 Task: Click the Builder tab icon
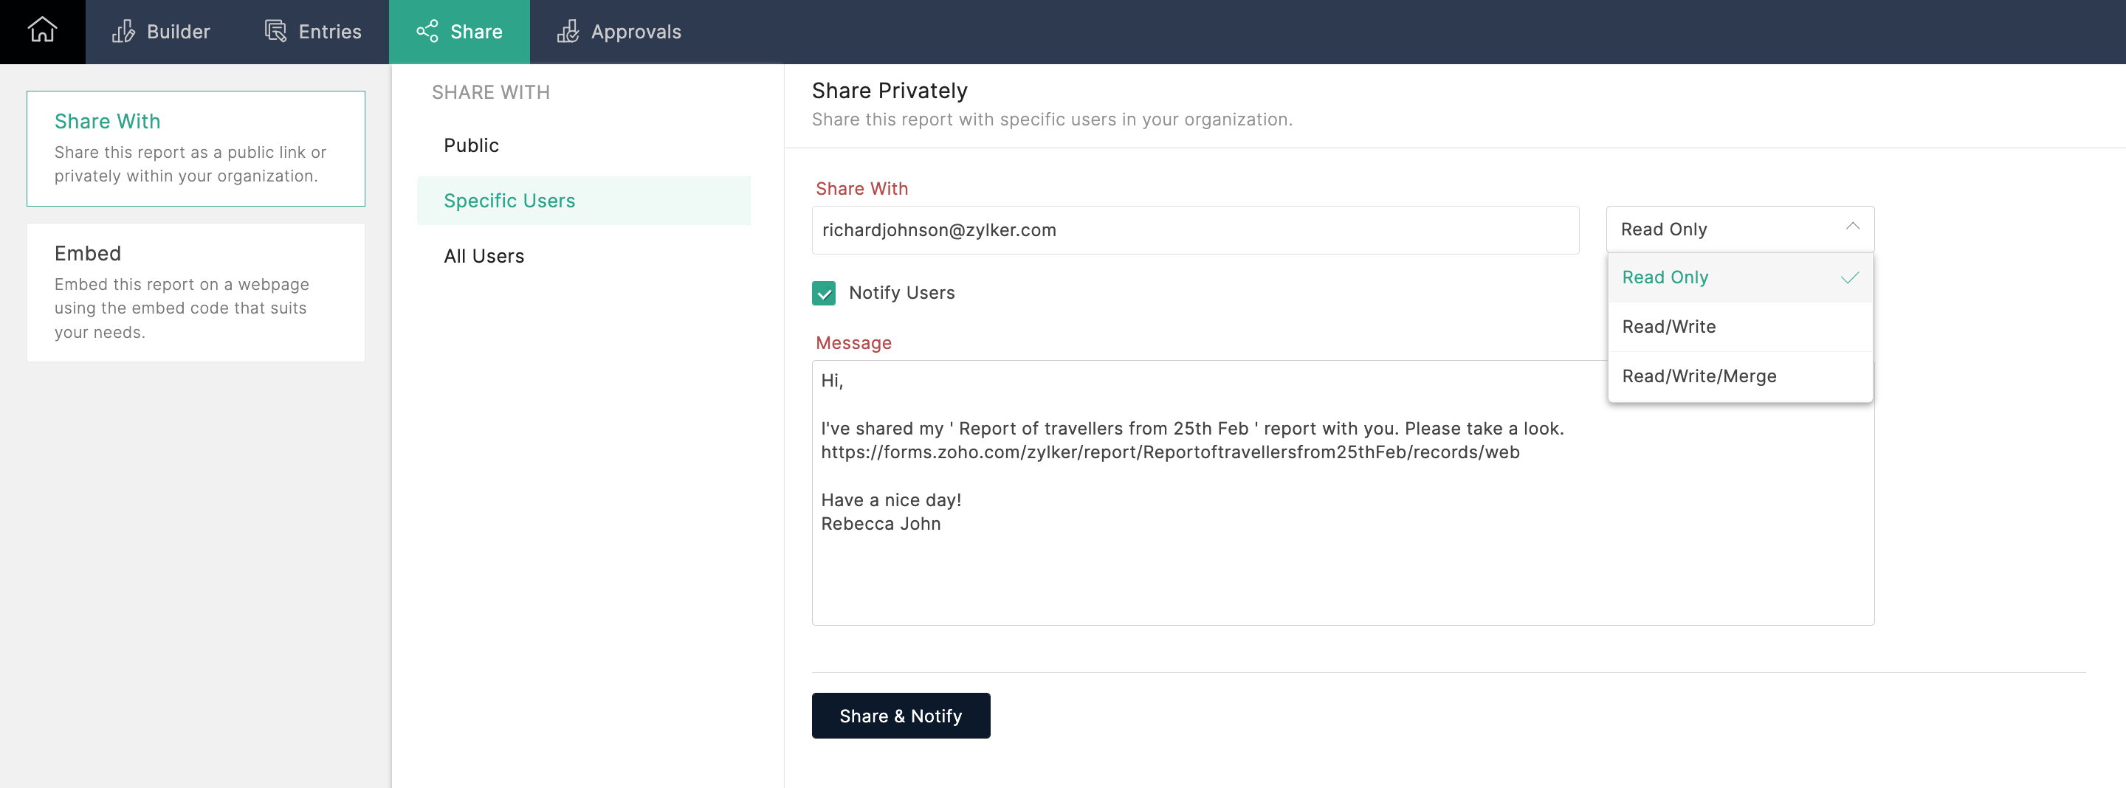click(124, 31)
